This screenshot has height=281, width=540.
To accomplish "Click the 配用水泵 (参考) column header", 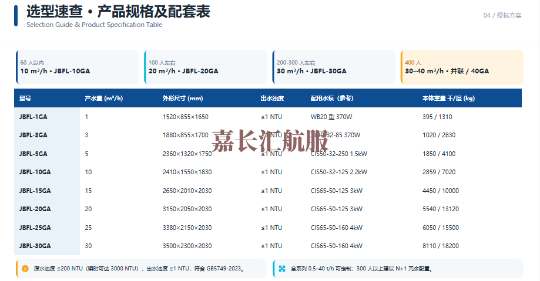I will click(332, 99).
